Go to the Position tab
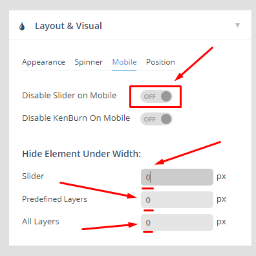Image resolution: width=256 pixels, height=256 pixels. 160,62
